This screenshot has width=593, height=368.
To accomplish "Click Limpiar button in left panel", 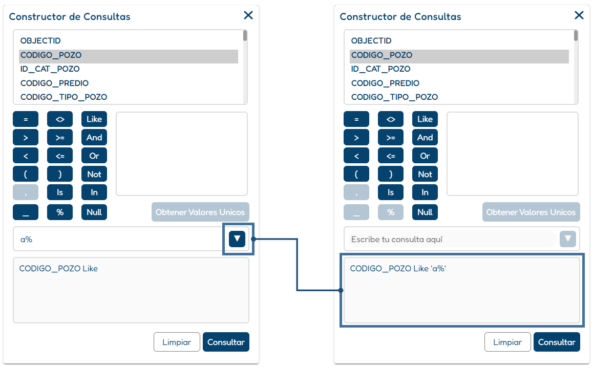I will tap(177, 342).
